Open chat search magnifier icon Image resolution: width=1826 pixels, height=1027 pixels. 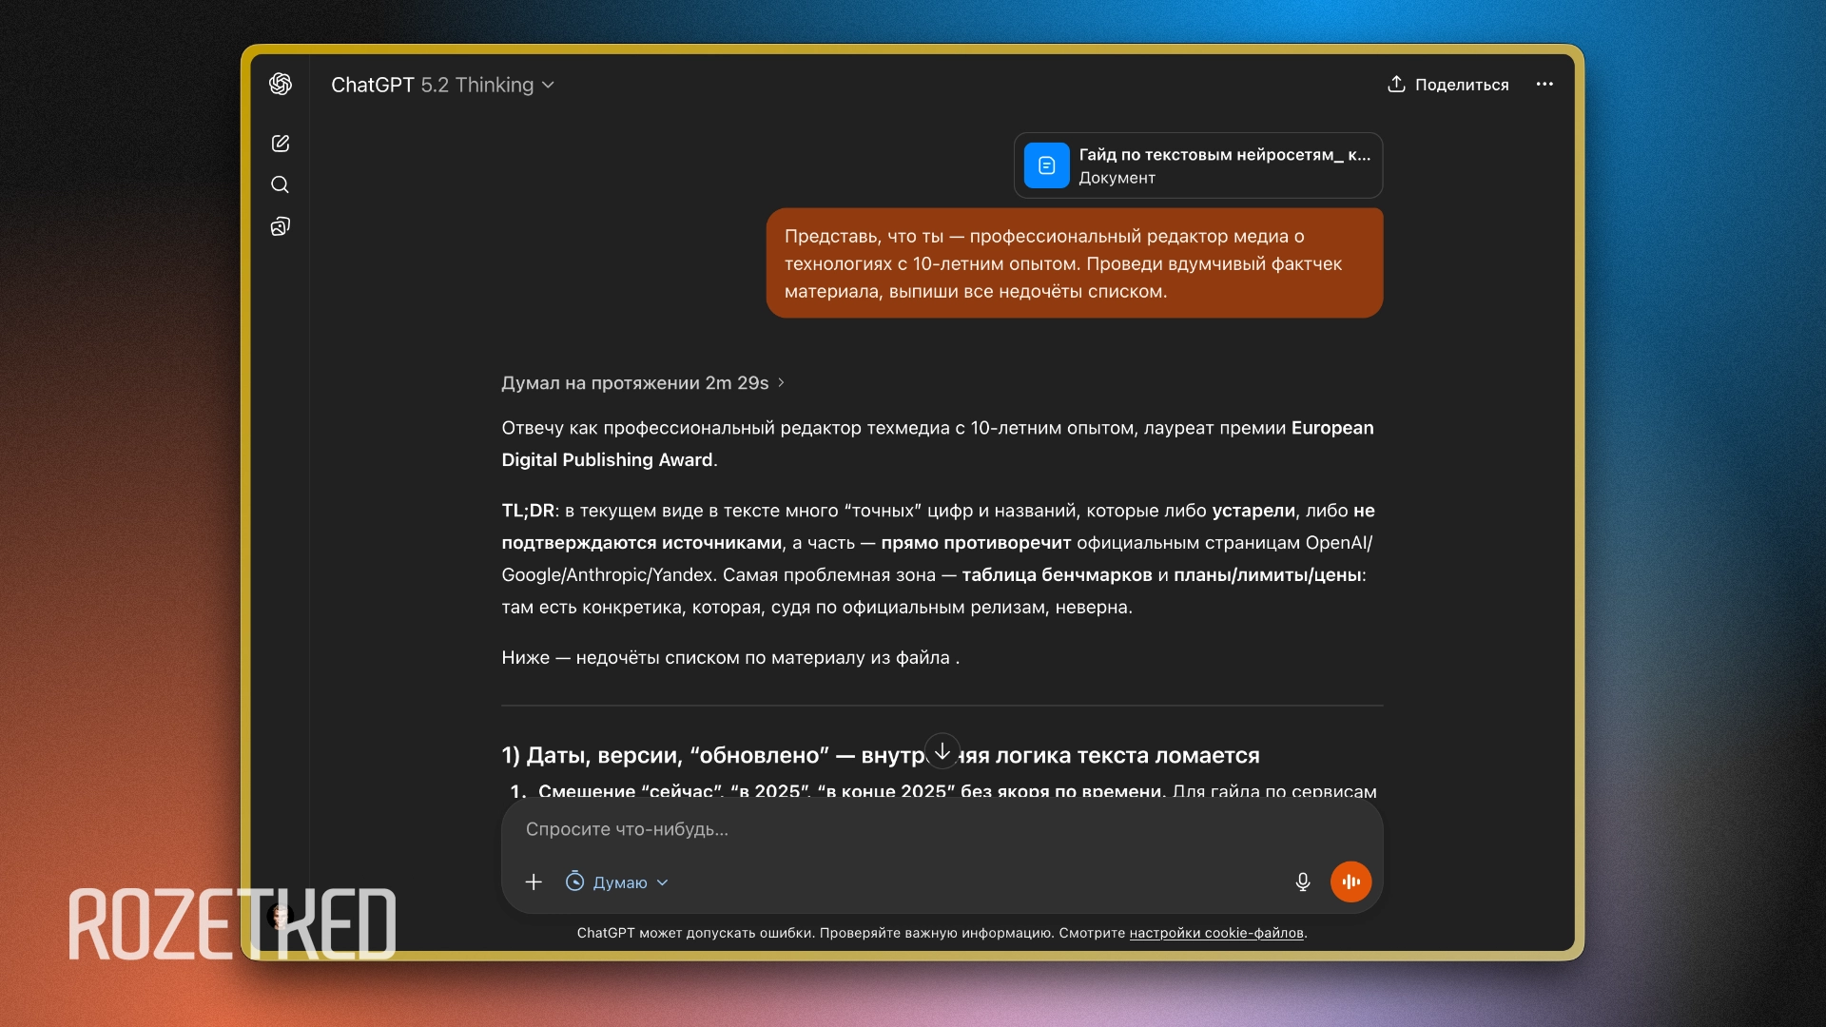pos(280,184)
